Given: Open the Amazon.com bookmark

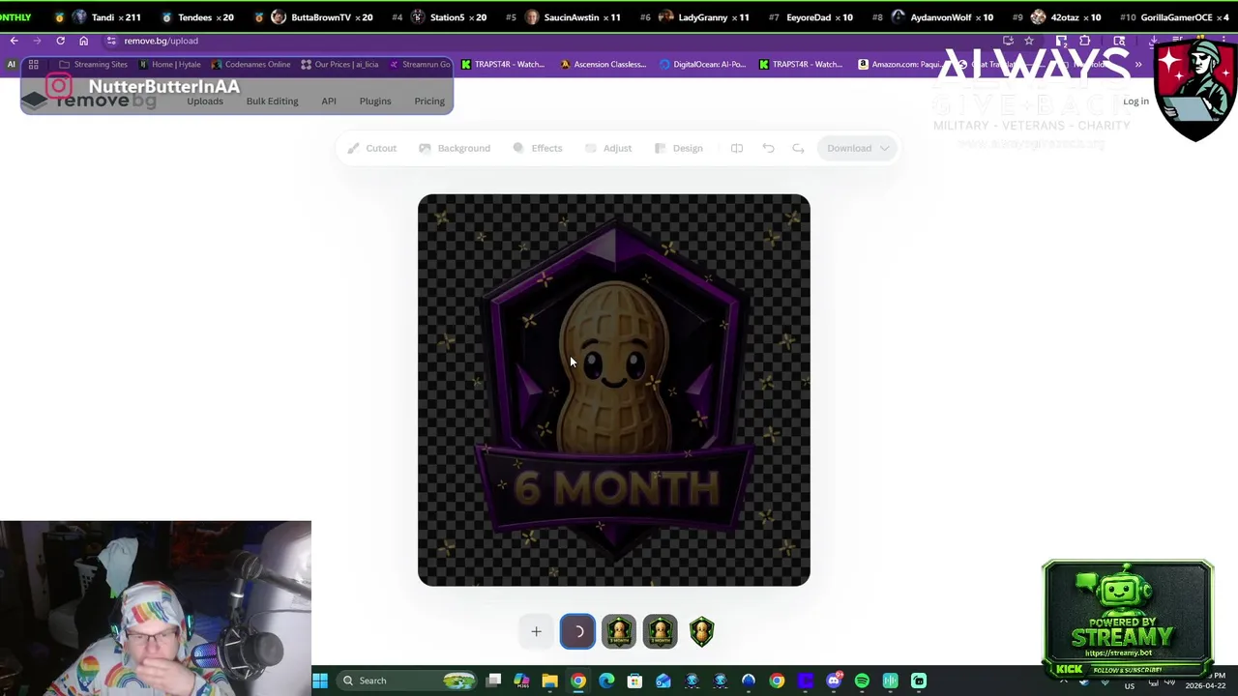Looking at the screenshot, I should pos(899,64).
